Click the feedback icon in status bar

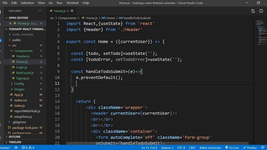pos(262,147)
